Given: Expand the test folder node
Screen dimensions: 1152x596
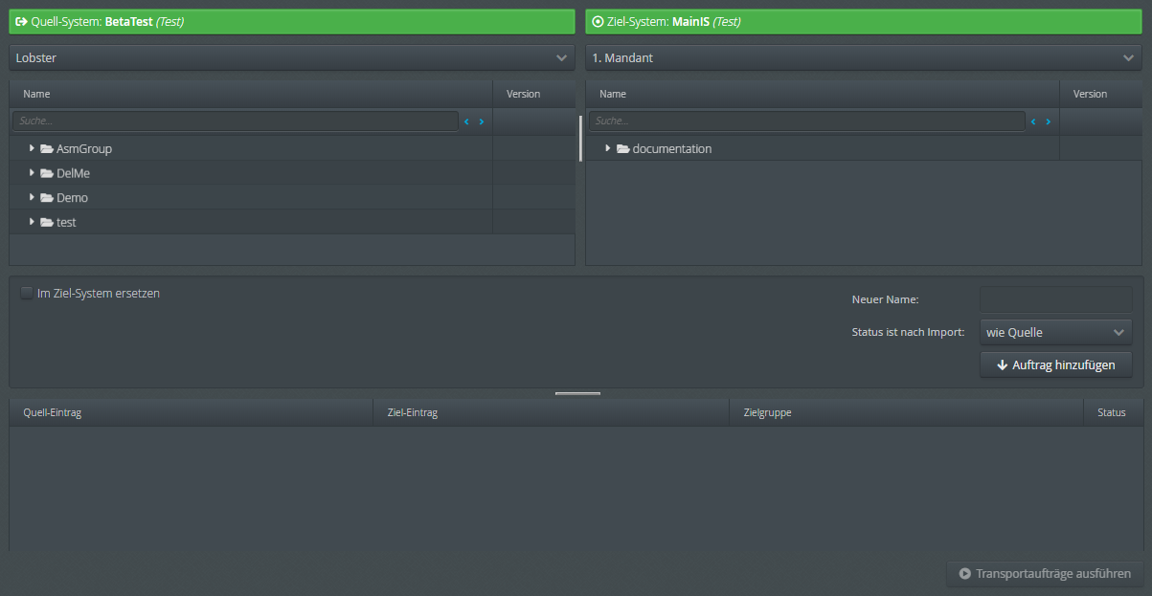Looking at the screenshot, I should point(33,222).
